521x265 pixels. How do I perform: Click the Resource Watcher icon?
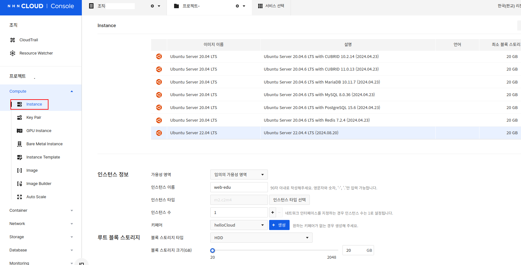(13, 53)
